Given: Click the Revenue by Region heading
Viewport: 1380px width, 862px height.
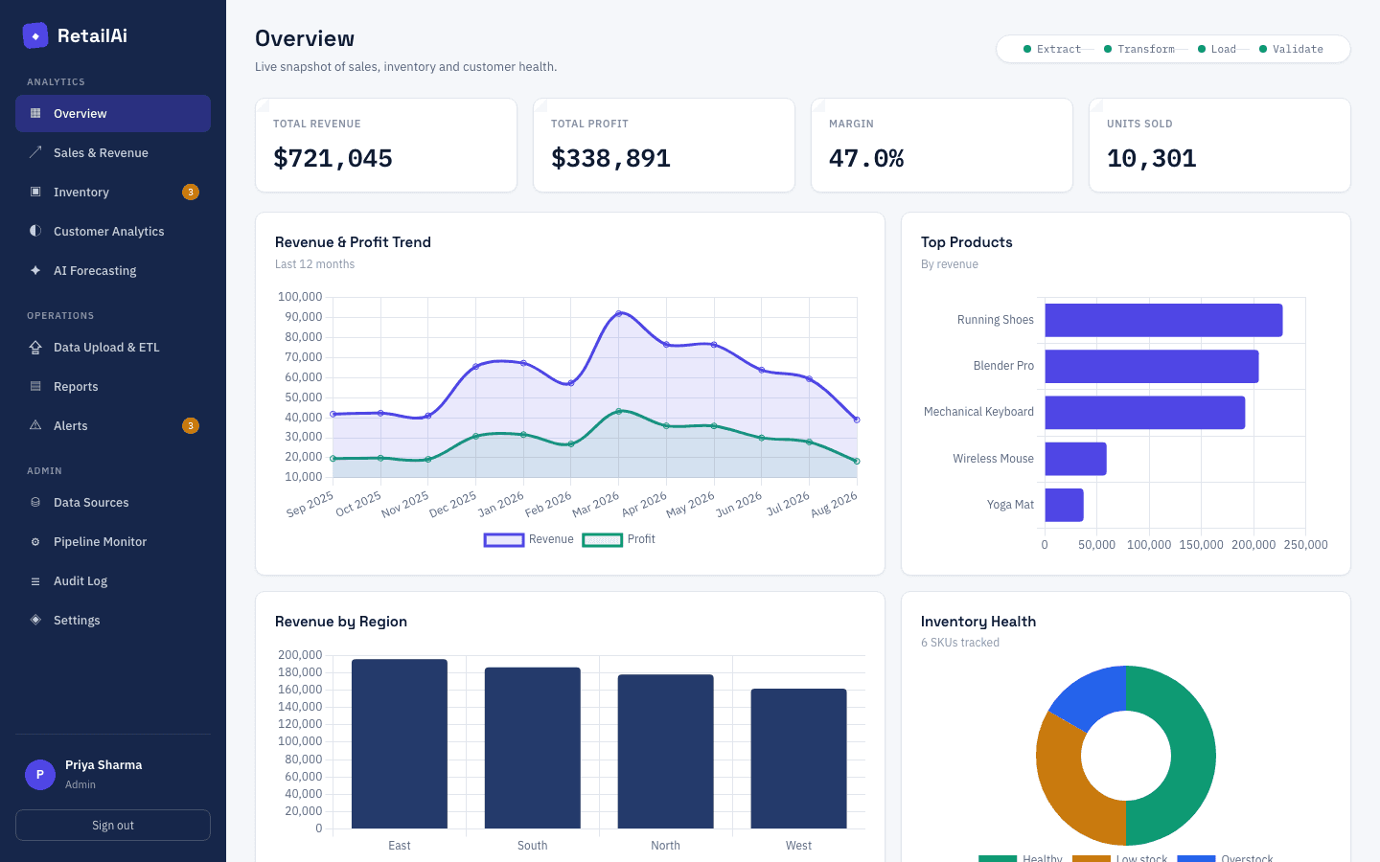Looking at the screenshot, I should (x=341, y=622).
